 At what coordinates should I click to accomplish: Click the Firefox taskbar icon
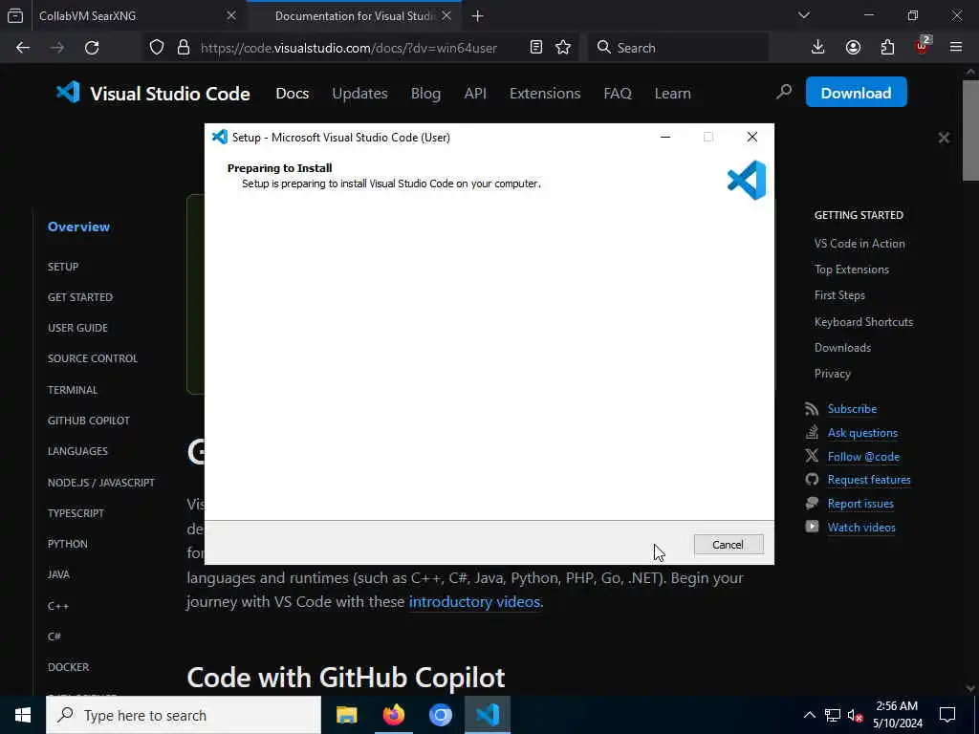point(393,715)
